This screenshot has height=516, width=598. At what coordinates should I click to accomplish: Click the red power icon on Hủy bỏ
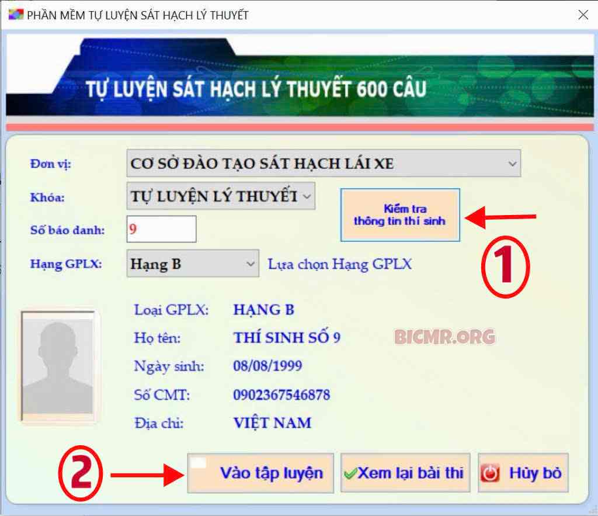pyautogui.click(x=490, y=474)
